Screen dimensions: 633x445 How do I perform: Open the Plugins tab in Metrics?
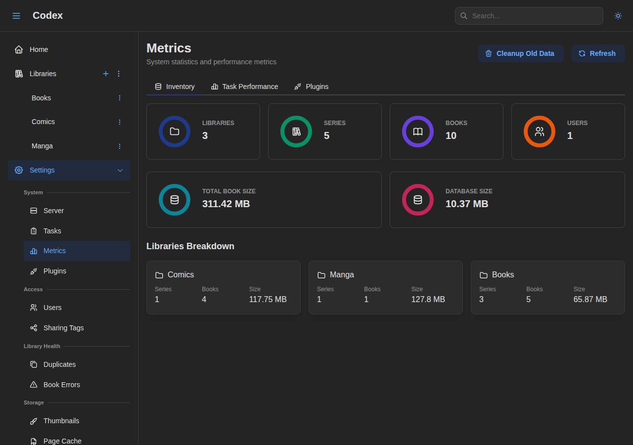pyautogui.click(x=311, y=87)
